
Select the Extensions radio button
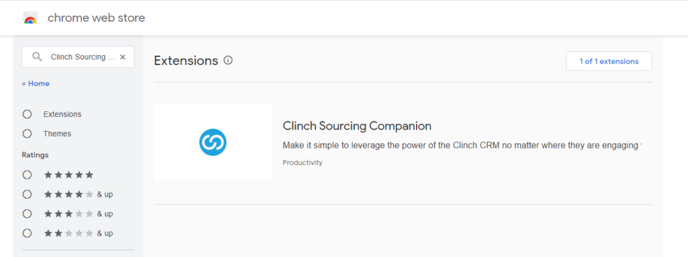point(27,114)
